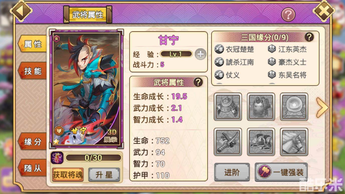
Task: Select the sword weapon equipment slot
Action: pyautogui.click(x=228, y=142)
